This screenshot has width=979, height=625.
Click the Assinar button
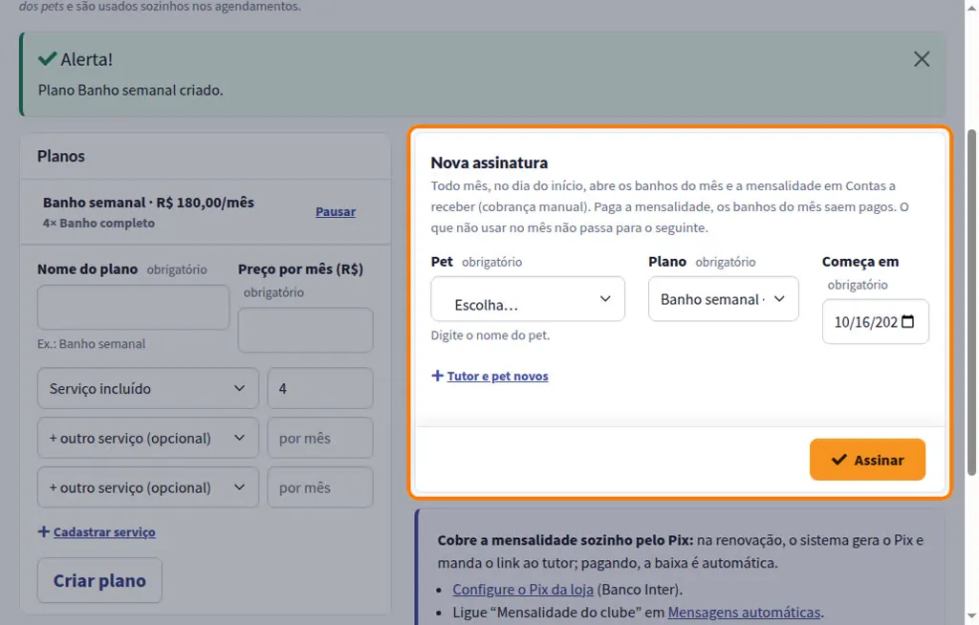[x=867, y=460]
